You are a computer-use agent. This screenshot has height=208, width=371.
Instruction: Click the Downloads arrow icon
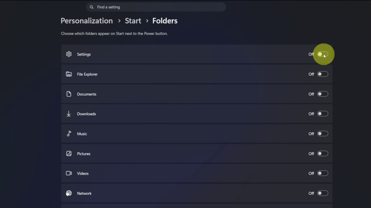click(68, 114)
